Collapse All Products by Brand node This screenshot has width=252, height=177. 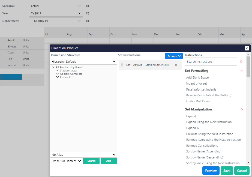(x=53, y=67)
